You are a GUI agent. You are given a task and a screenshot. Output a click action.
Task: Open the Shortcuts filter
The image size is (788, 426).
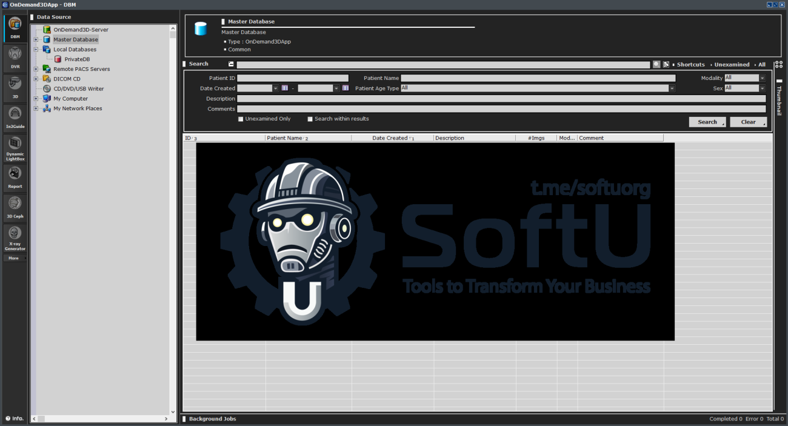pyautogui.click(x=690, y=64)
